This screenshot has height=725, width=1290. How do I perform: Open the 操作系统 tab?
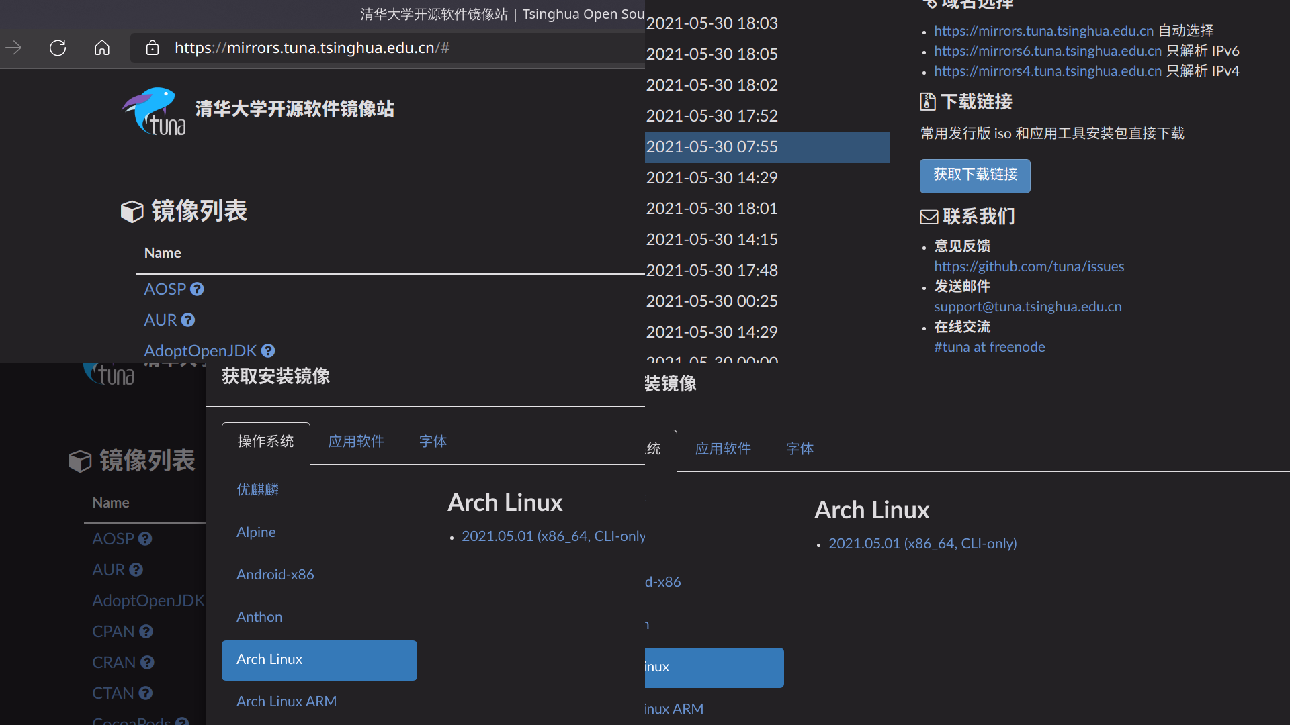(265, 442)
